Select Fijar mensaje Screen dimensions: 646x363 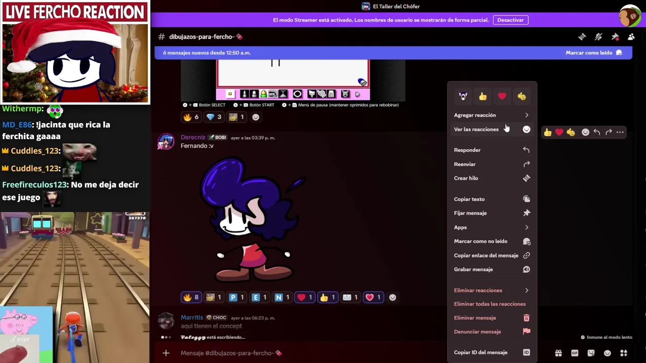[492, 213]
